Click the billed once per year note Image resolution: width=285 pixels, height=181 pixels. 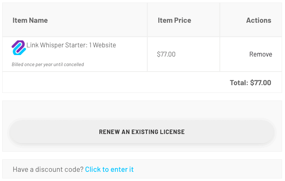[48, 65]
